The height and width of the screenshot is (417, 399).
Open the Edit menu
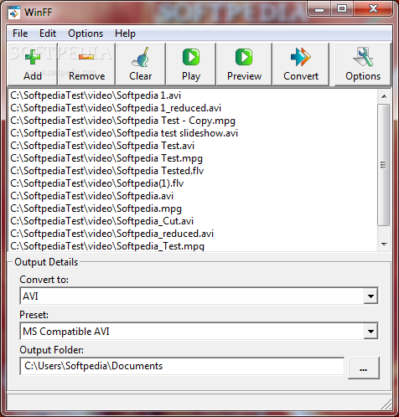pos(48,33)
